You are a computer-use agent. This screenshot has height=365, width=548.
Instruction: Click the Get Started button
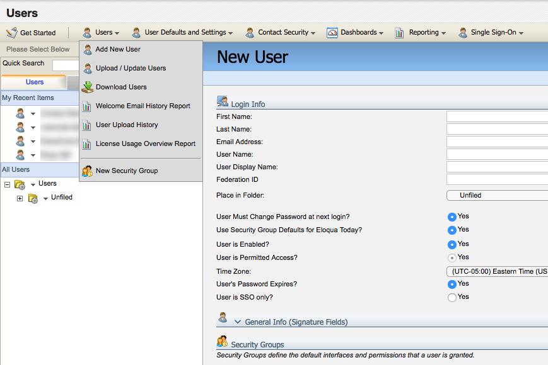click(35, 32)
